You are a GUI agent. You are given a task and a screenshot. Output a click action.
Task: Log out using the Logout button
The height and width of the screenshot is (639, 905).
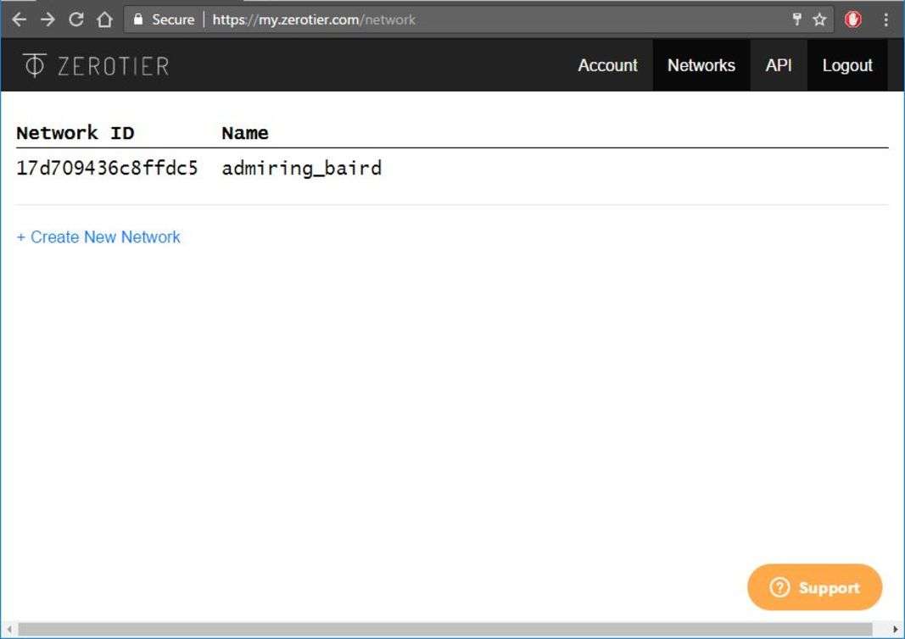point(846,65)
